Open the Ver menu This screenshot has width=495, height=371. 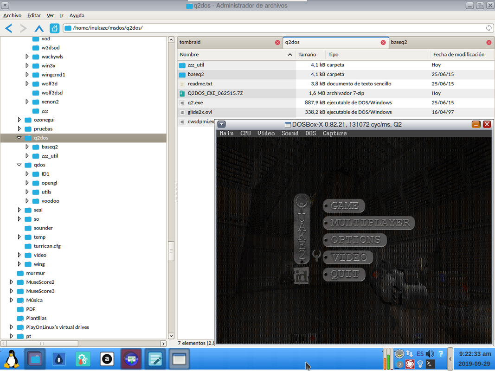[50, 15]
